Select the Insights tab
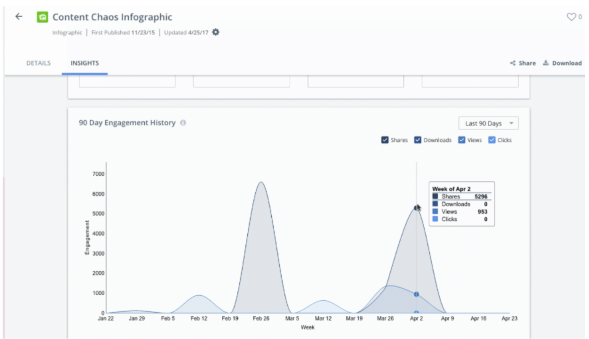Viewport: 589px width, 339px height. tap(84, 63)
